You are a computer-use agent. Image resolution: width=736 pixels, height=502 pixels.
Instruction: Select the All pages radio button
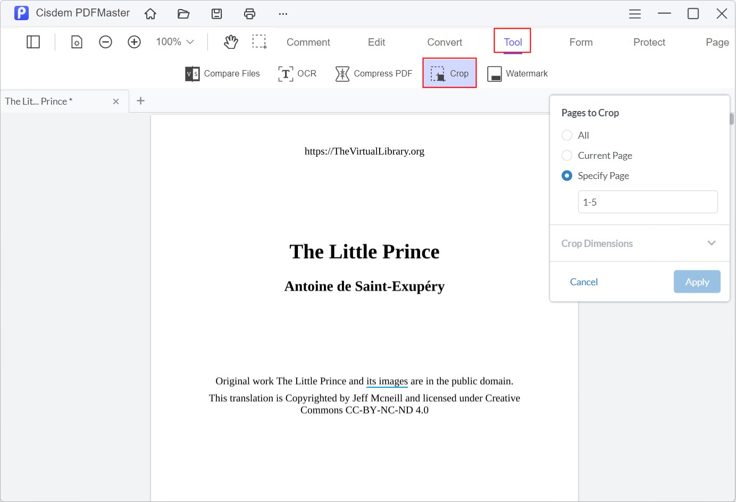click(567, 135)
